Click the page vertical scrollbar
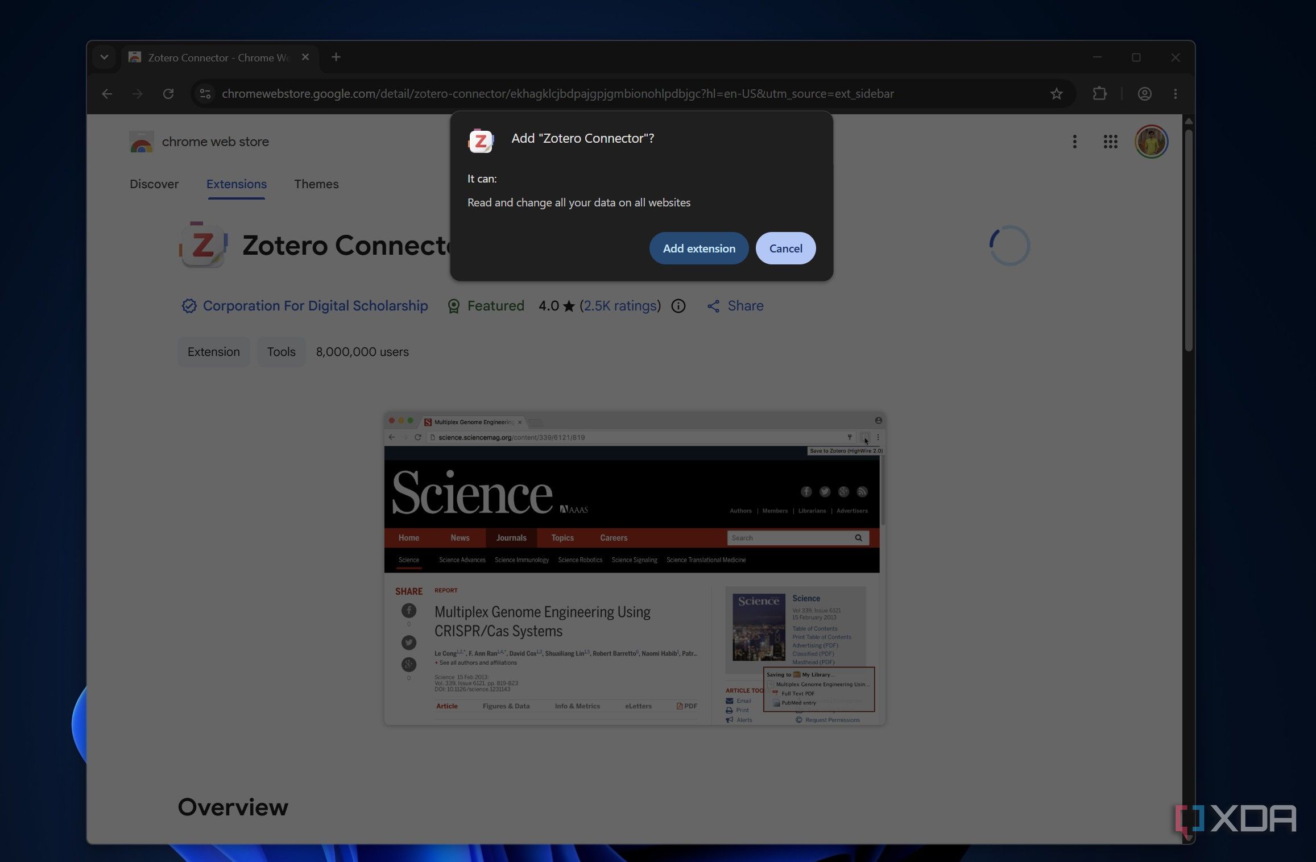Image resolution: width=1316 pixels, height=862 pixels. tap(1189, 241)
